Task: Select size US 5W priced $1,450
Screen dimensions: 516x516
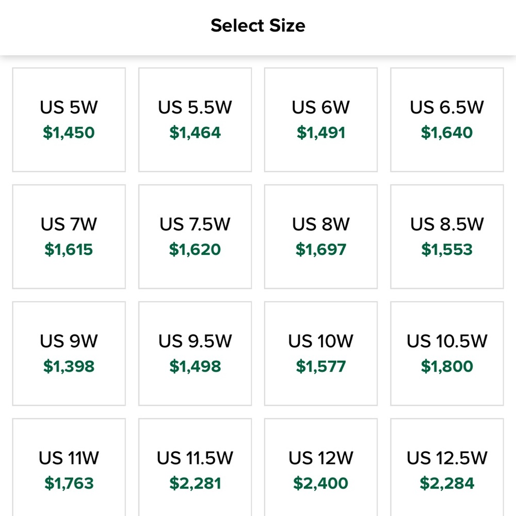Action: click(x=69, y=120)
